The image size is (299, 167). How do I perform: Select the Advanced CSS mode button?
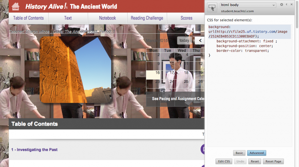pyautogui.click(x=256, y=153)
